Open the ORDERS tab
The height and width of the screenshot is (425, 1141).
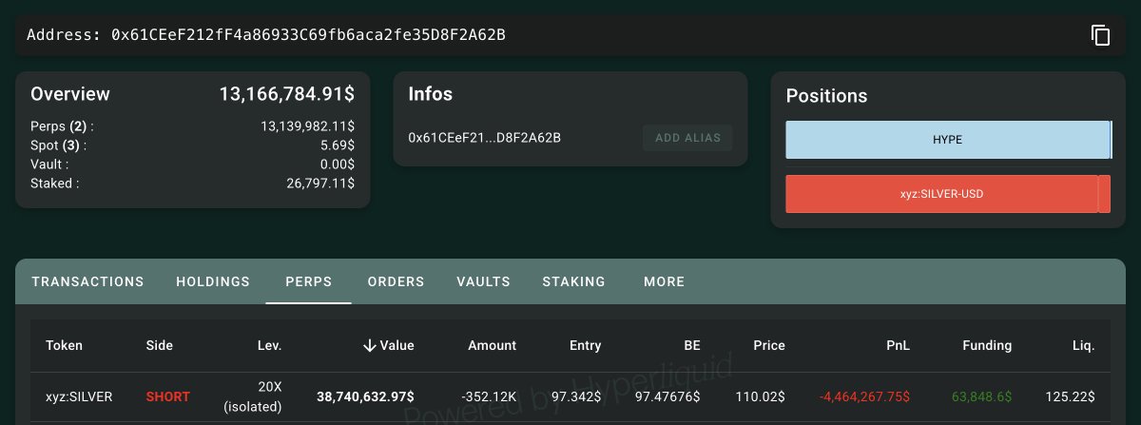click(x=396, y=281)
